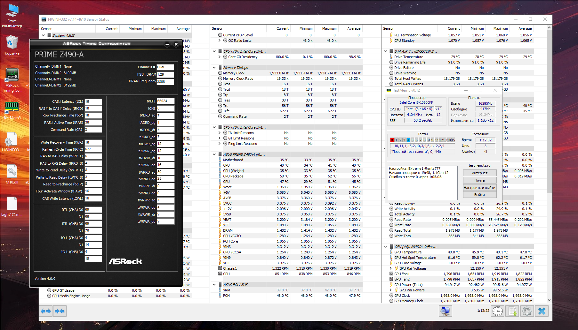Click HWiNFO expand columns arrows button
The width and height of the screenshot is (578, 330).
(x=46, y=311)
